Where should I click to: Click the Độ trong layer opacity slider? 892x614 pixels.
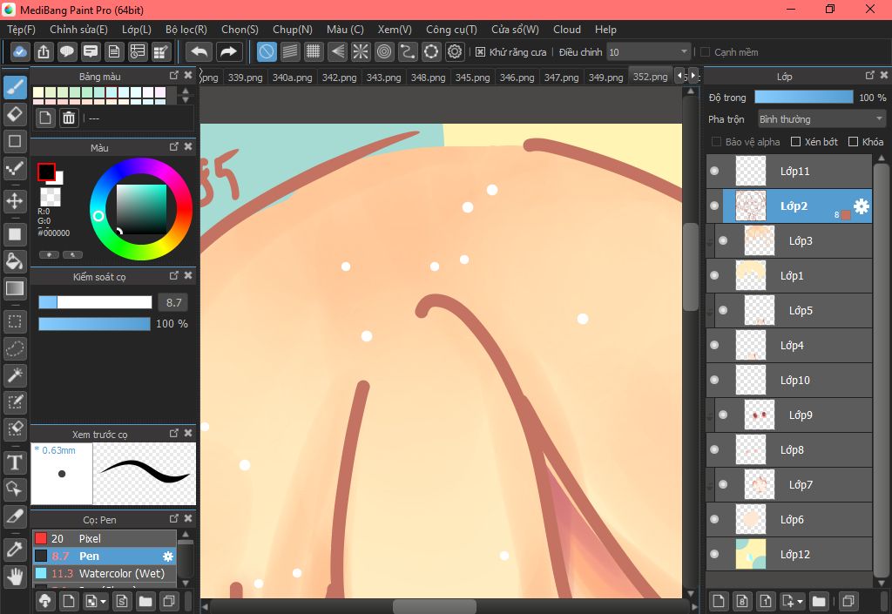(804, 98)
